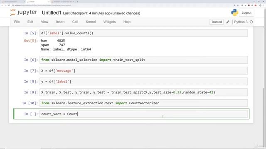This screenshot has width=266, height=149.
Task: Click the Untitled1 notebook title
Action: coord(52,13)
